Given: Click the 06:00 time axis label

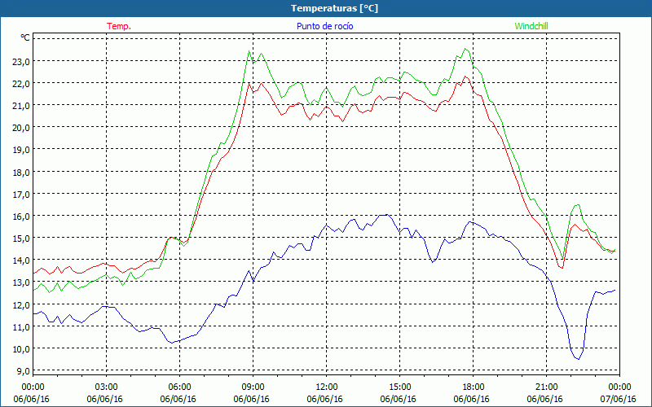Looking at the screenshot, I should [x=179, y=387].
